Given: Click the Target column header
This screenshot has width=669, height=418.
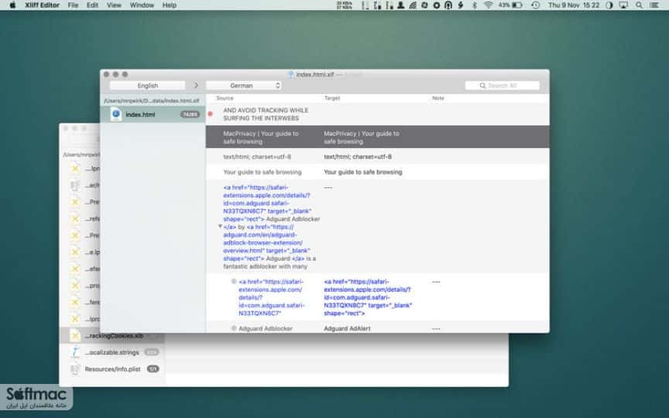Looking at the screenshot, I should point(332,98).
